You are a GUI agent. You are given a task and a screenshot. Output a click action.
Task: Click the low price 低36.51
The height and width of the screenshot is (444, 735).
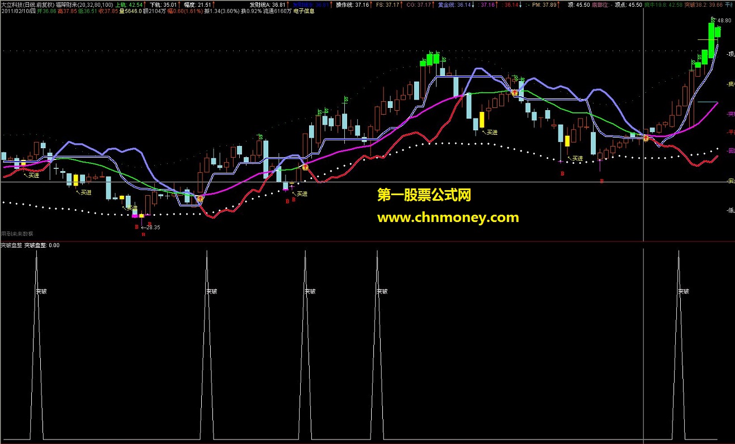88,11
